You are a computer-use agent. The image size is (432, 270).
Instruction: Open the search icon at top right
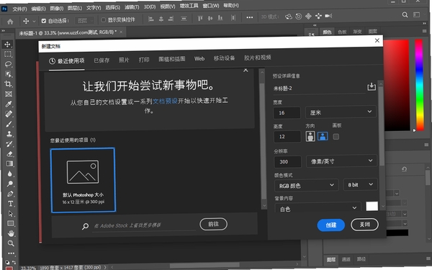click(x=405, y=14)
